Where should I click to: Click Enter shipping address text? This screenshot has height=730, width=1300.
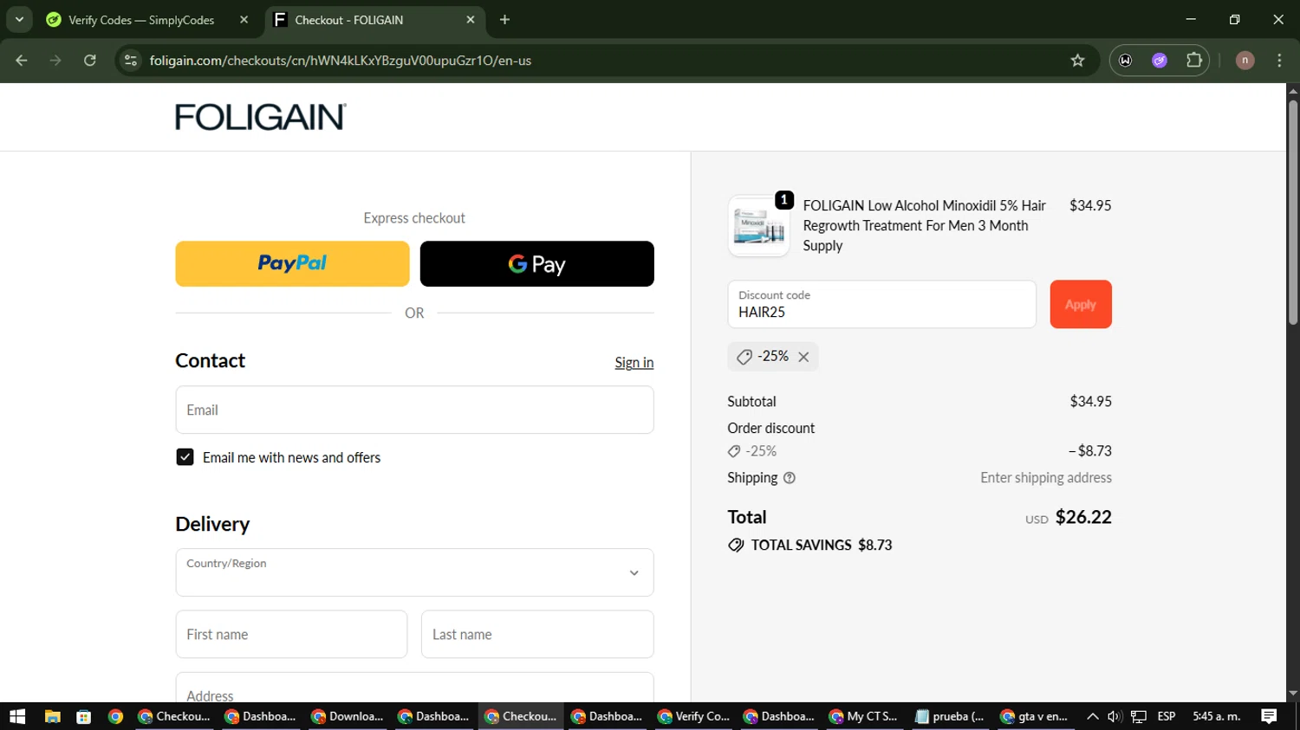pyautogui.click(x=1046, y=478)
